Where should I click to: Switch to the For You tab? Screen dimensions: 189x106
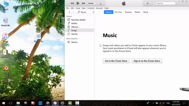click(x=118, y=12)
